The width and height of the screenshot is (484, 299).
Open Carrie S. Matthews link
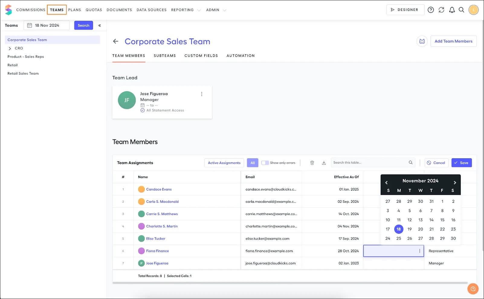point(162,214)
